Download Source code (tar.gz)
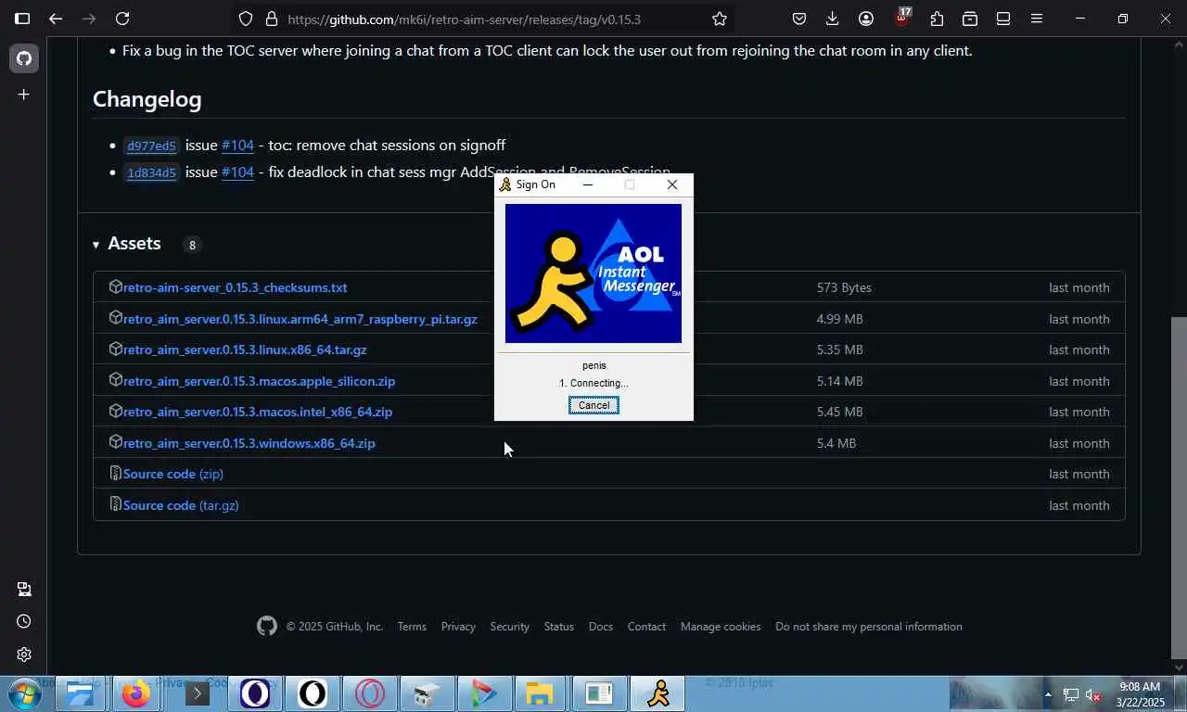Screen dimensions: 1187x712 181,505
